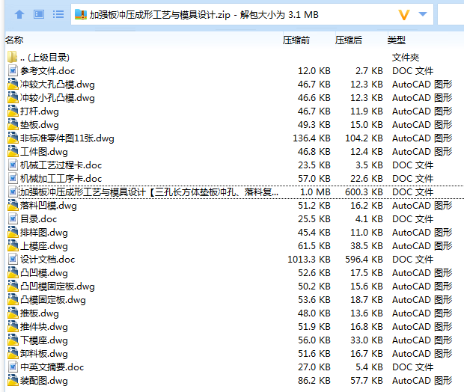Image resolution: width=464 pixels, height=392 pixels.
Task: Click the 86.2 KB size value
Action: [x=314, y=381]
